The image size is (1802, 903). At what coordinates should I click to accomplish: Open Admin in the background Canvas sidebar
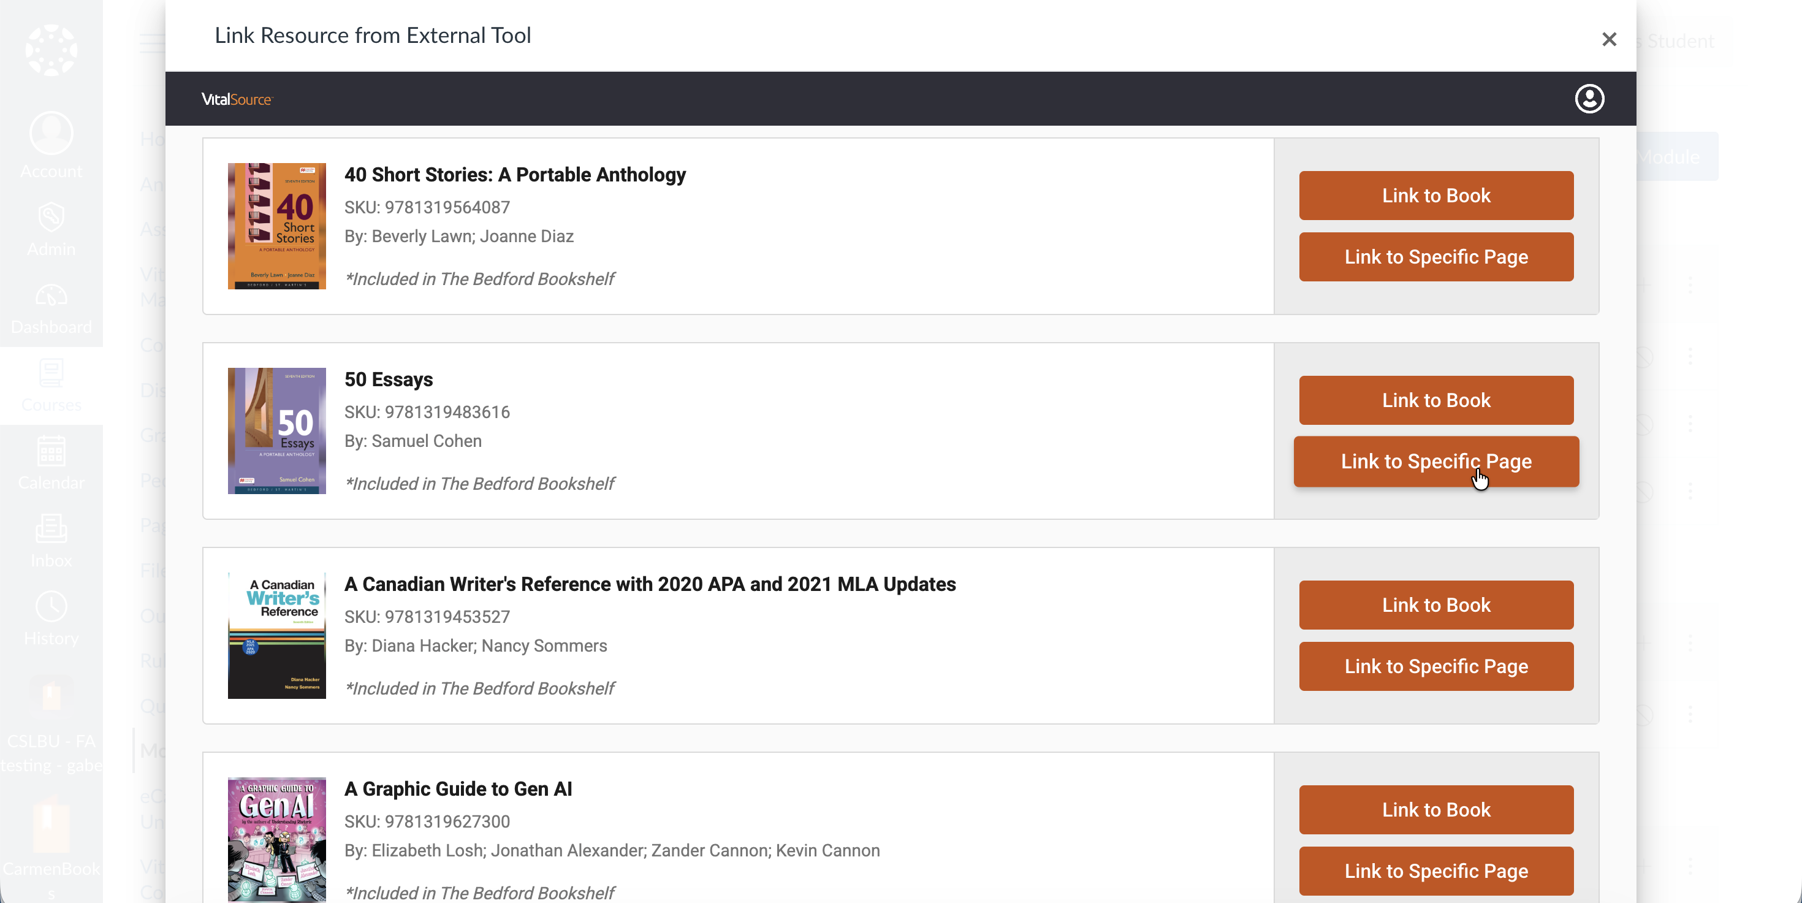[x=51, y=229]
